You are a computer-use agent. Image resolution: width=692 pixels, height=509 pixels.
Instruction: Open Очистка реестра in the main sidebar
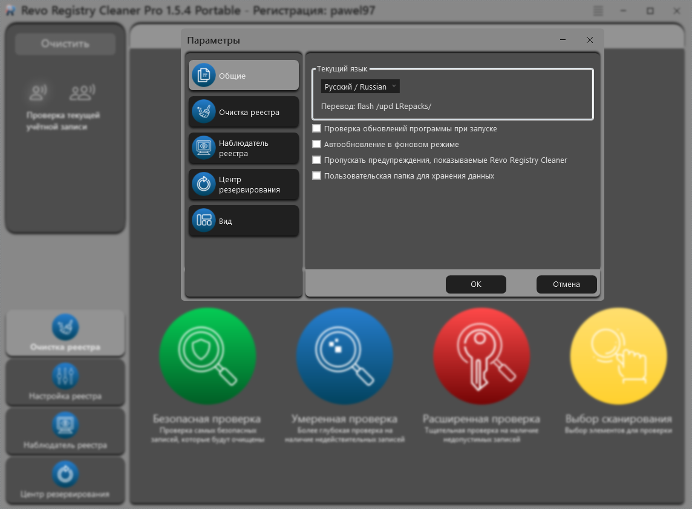[x=65, y=333]
